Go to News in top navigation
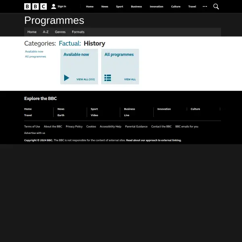 coord(104,6)
